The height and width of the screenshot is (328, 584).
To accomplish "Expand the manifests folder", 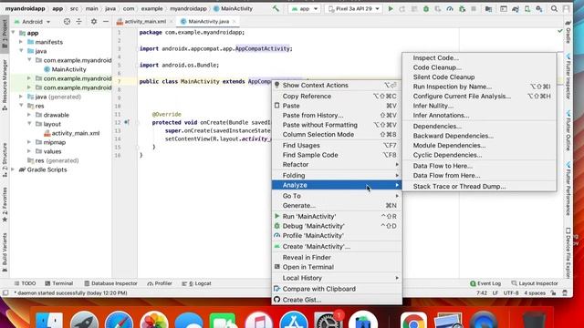I will pyautogui.click(x=21, y=42).
